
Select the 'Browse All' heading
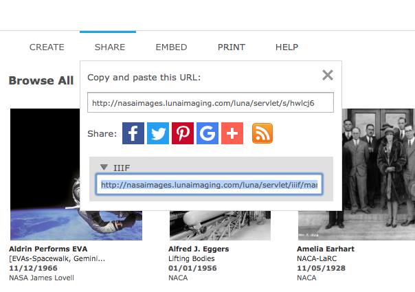(41, 80)
